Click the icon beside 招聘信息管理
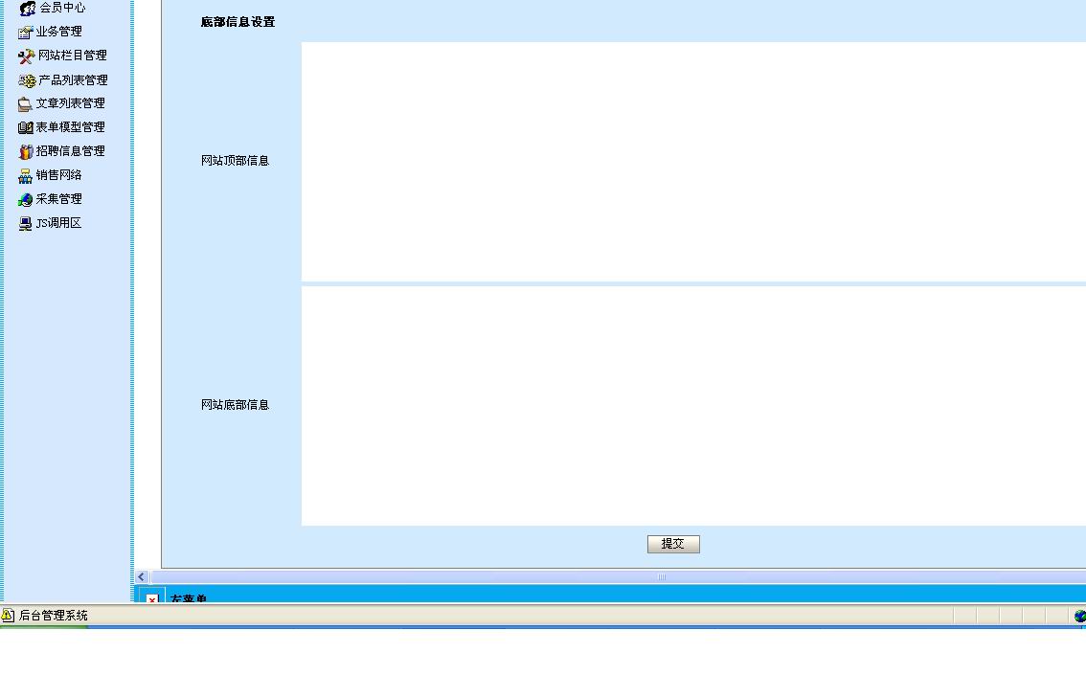Viewport: 1086px width, 675px height. pos(26,151)
